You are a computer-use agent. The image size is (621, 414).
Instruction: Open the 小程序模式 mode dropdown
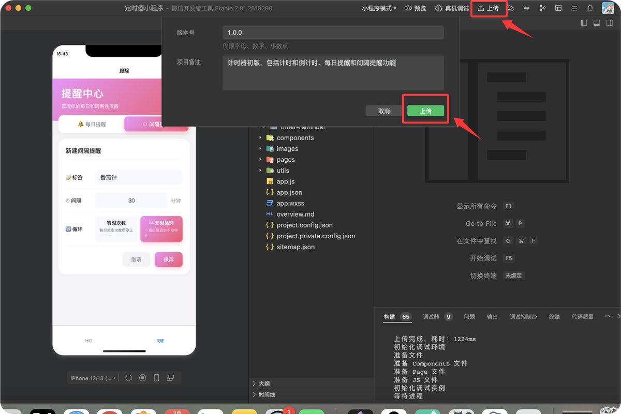point(379,8)
